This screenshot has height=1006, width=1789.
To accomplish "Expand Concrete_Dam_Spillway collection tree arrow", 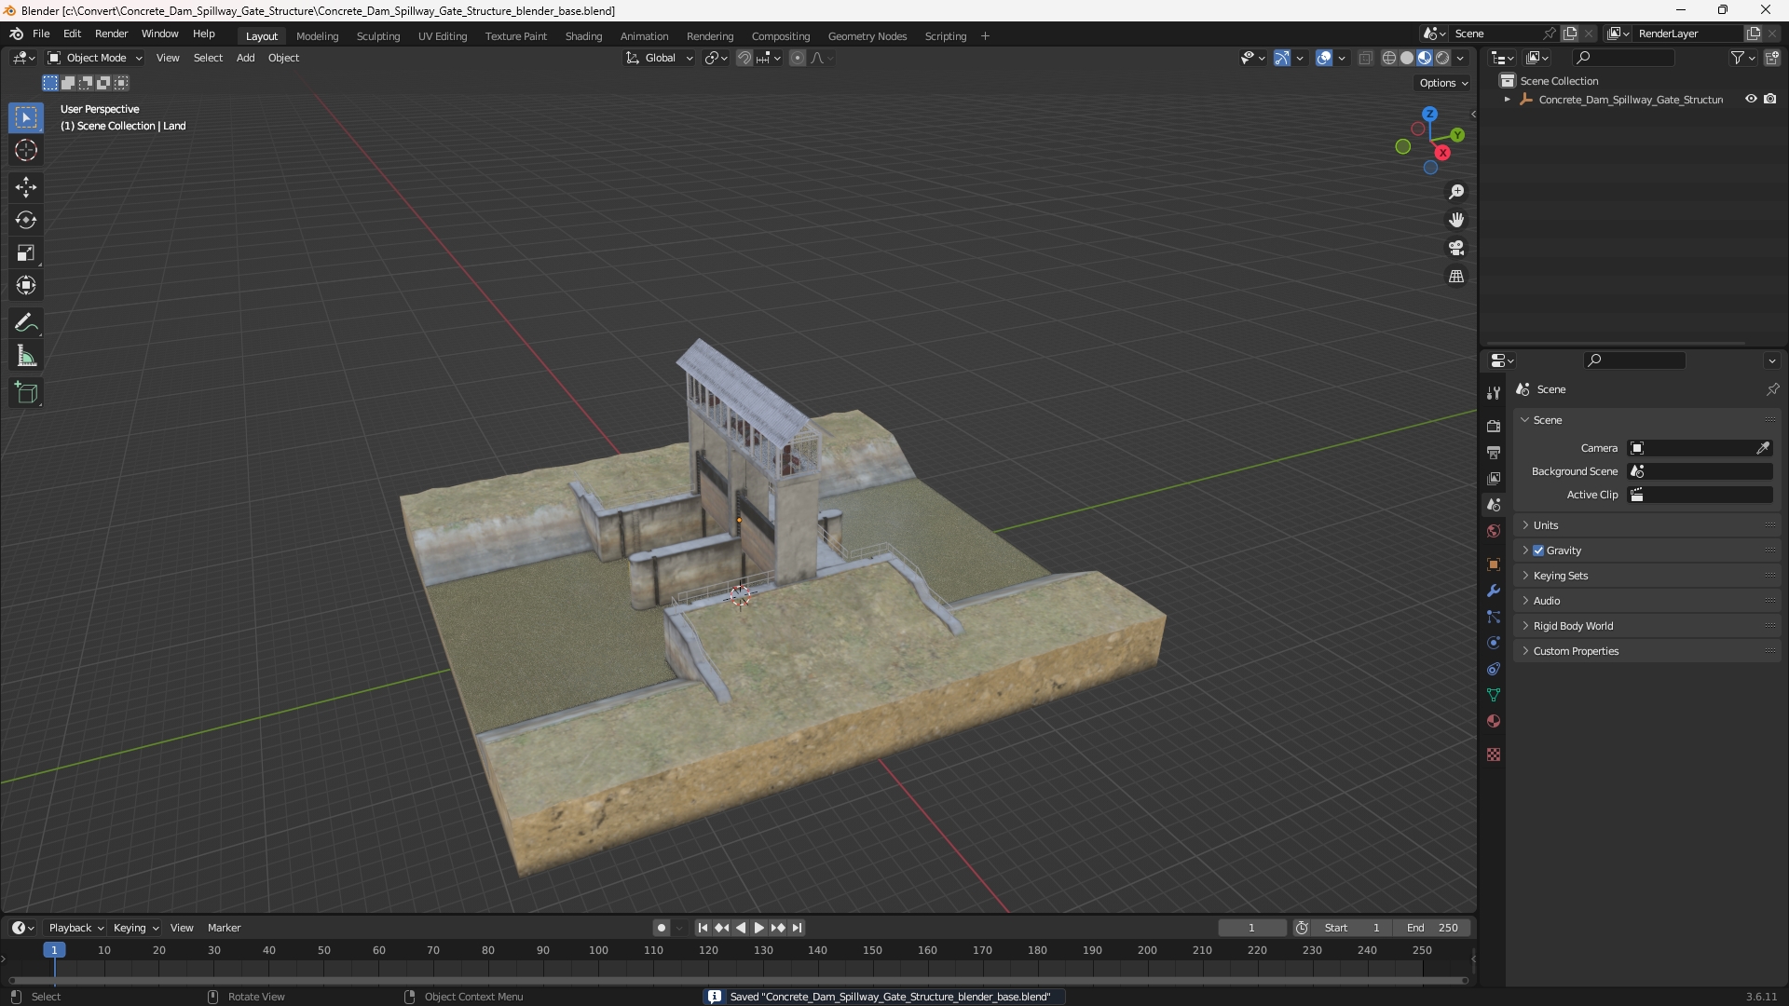I will [1508, 100].
